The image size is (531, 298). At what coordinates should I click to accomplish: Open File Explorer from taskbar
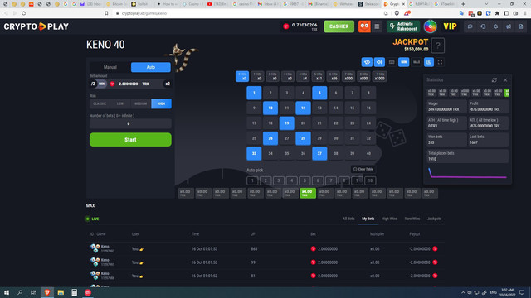61,292
